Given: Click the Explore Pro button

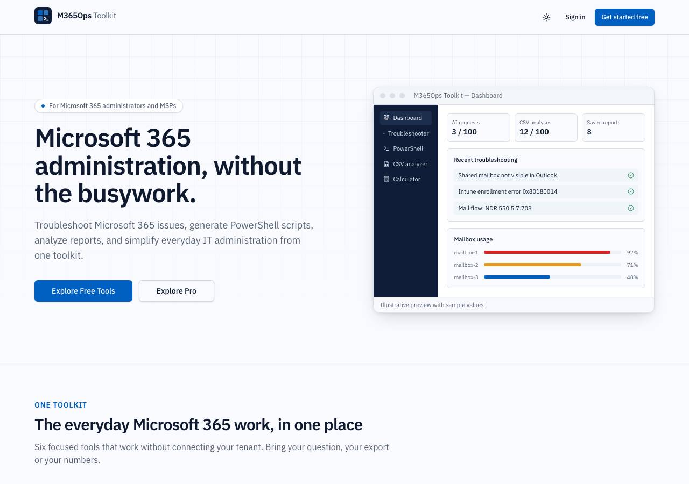Looking at the screenshot, I should pyautogui.click(x=177, y=291).
